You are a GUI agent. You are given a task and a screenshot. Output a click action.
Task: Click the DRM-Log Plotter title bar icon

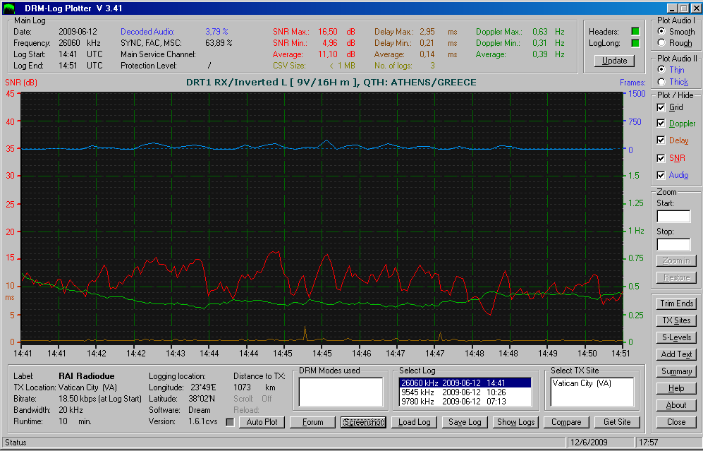point(9,8)
